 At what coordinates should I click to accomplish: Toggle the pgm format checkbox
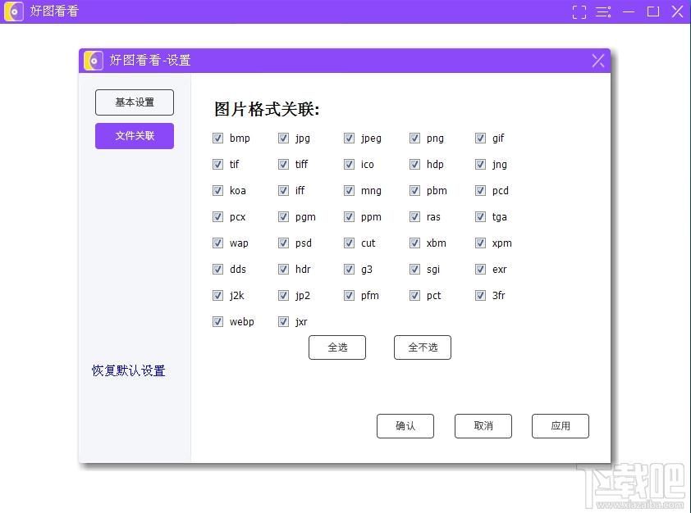tap(283, 217)
